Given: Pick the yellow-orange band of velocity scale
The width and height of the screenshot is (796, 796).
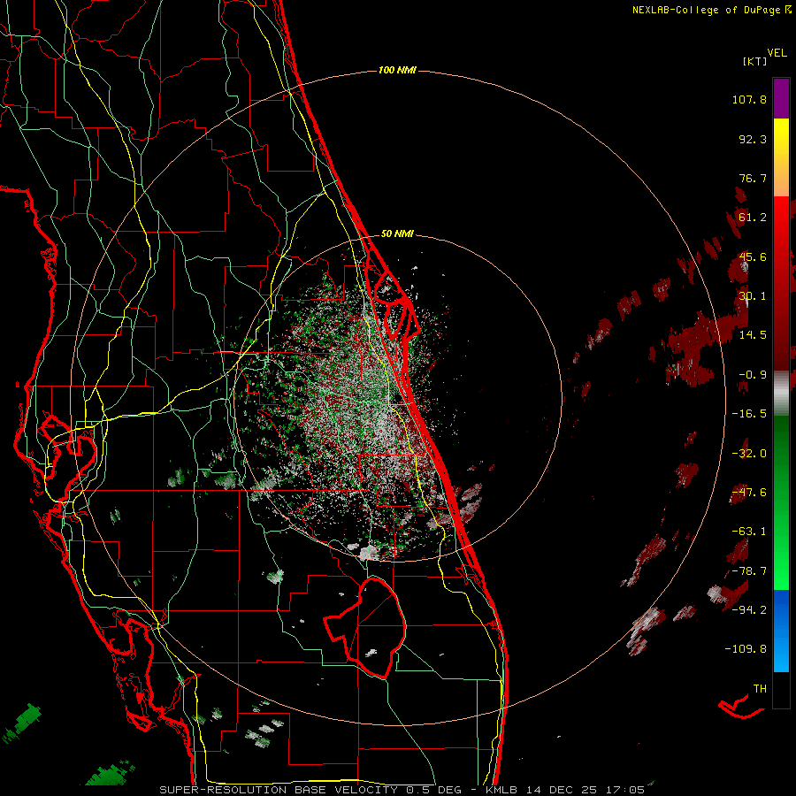Looking at the screenshot, I should coord(781,157).
